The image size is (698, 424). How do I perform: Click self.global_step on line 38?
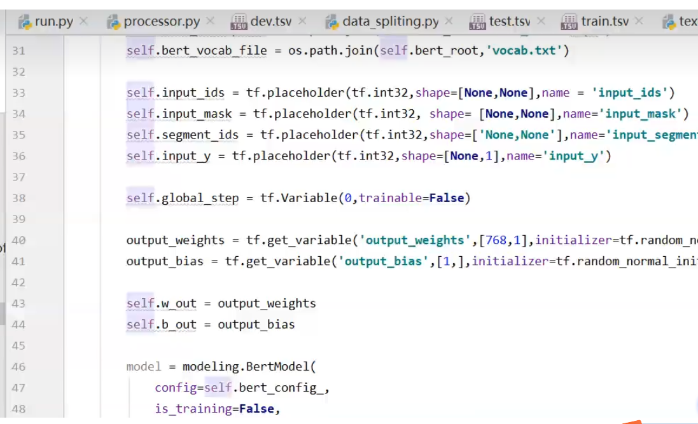(183, 198)
